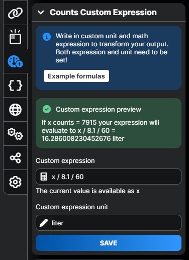Save the custom expression settings
189x260 pixels.
(109, 243)
